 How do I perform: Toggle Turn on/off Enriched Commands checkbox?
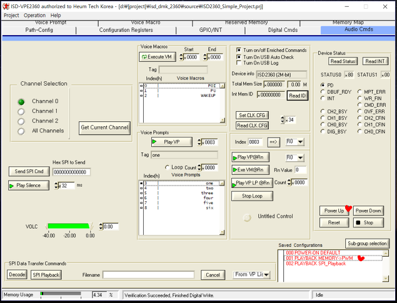238,50
